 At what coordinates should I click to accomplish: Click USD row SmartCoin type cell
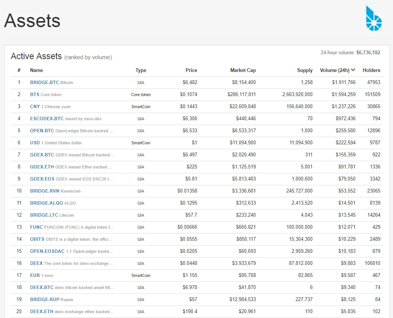pyautogui.click(x=141, y=143)
